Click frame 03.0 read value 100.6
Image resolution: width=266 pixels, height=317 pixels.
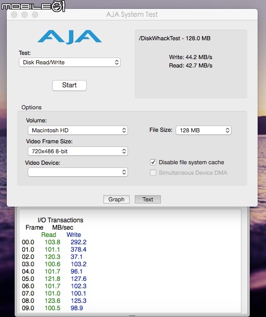click(x=52, y=264)
